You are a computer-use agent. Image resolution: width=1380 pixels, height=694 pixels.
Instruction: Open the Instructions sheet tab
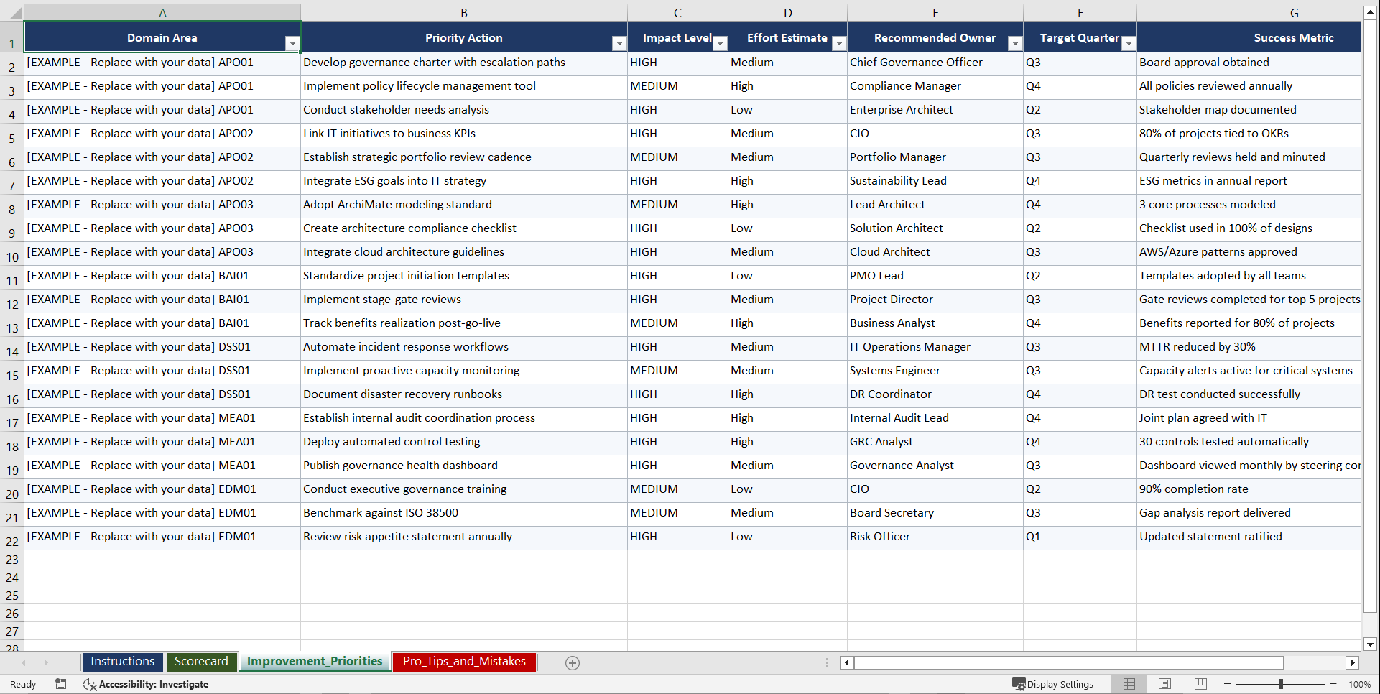(122, 661)
